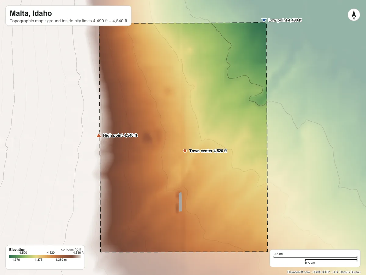Click the 'Elevation' legend heading
Viewport: 366px width, 275px height.
[17, 250]
